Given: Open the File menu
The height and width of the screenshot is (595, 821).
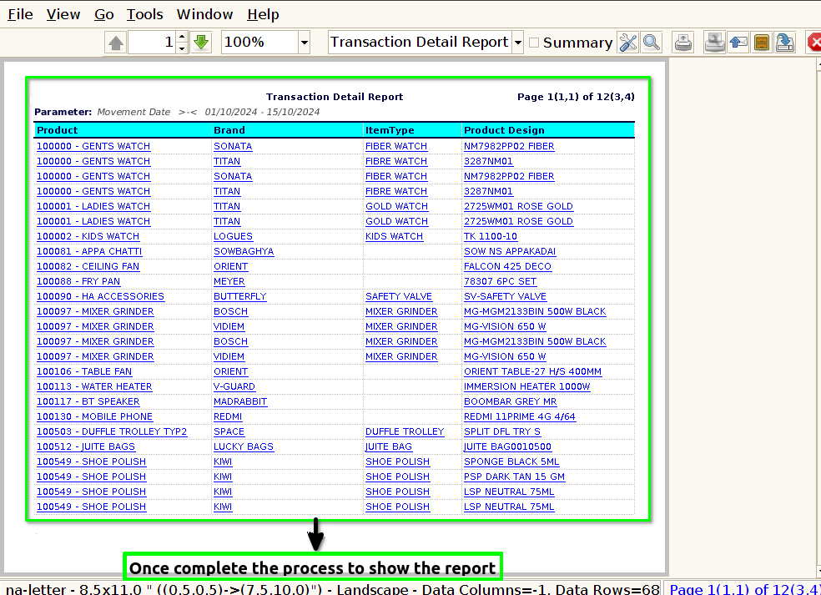Looking at the screenshot, I should pyautogui.click(x=20, y=14).
